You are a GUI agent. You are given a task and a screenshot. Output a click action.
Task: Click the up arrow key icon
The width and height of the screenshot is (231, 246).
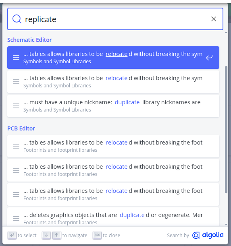pos(57,235)
